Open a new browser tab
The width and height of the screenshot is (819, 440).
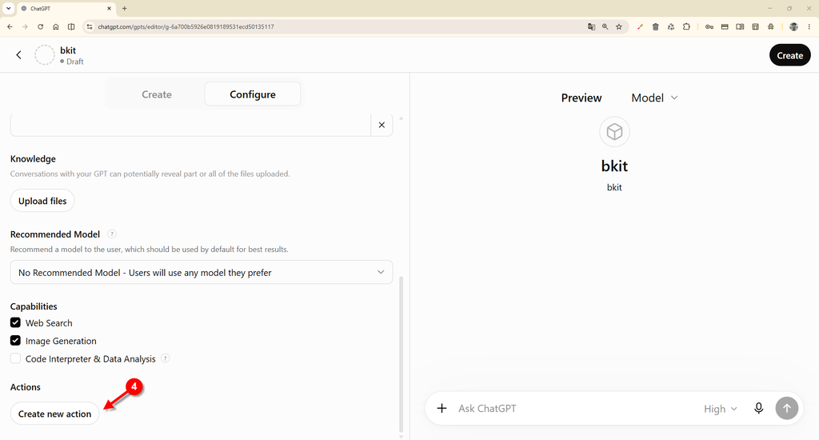pyautogui.click(x=124, y=8)
